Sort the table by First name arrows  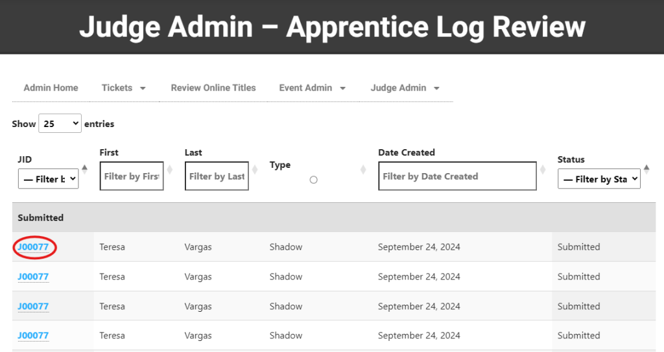click(x=170, y=170)
